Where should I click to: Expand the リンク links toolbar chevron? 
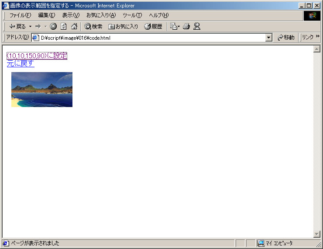click(317, 36)
